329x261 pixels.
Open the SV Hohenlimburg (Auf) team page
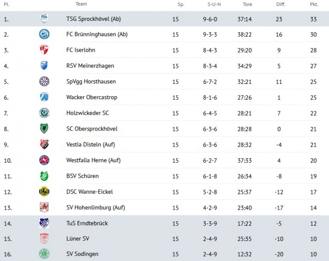(x=95, y=207)
